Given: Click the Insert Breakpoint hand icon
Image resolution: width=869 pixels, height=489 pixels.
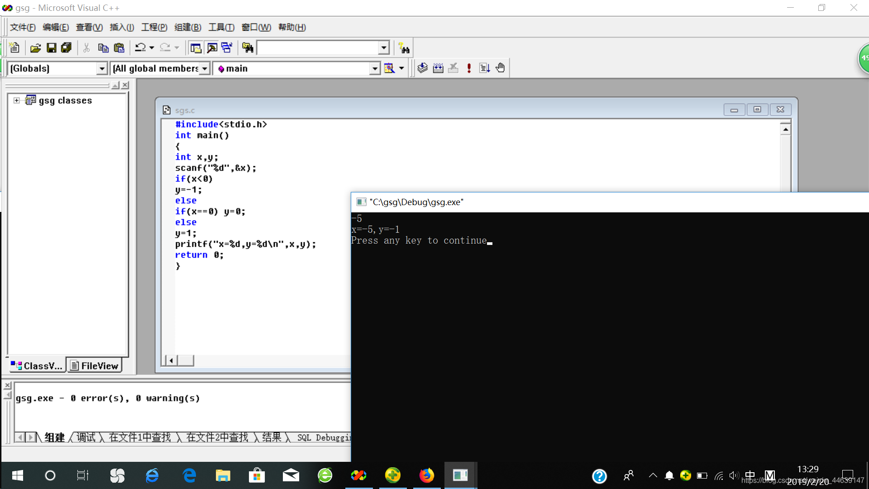Looking at the screenshot, I should [x=500, y=68].
